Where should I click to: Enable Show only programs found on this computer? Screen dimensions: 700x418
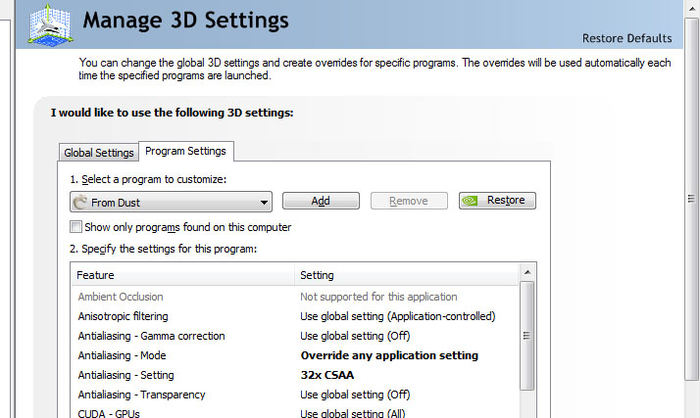75,227
